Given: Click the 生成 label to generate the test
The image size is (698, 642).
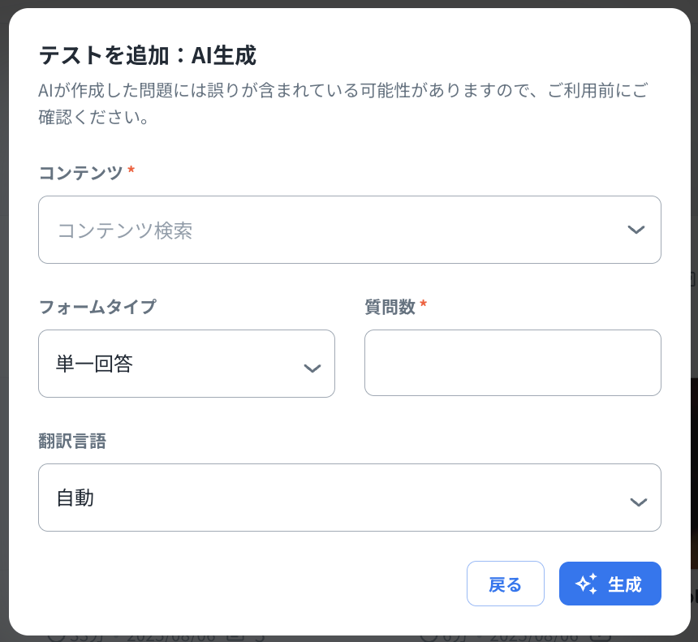Looking at the screenshot, I should (624, 584).
